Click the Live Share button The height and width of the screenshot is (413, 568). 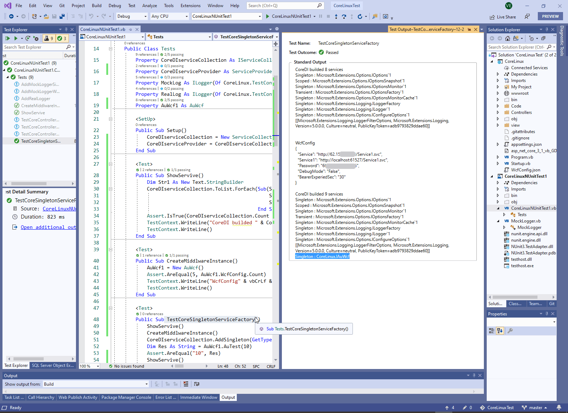(x=503, y=17)
